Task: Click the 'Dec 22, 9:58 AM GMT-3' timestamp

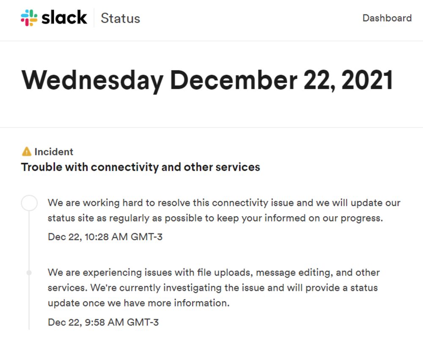Action: click(101, 321)
